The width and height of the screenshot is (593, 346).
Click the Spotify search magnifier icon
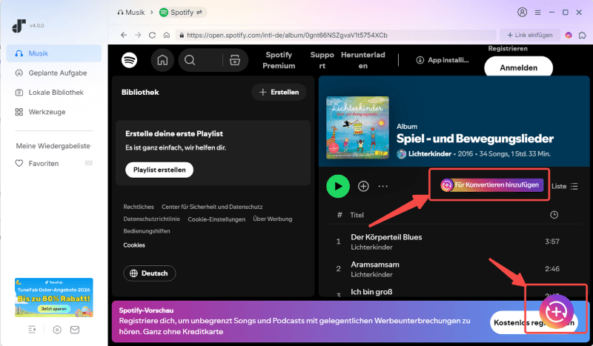coord(190,60)
